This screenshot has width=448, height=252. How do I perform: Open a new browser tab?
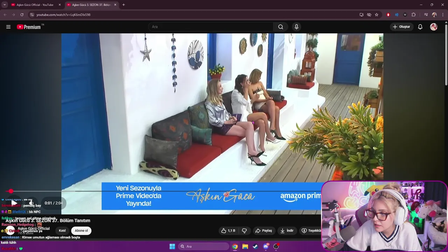pyautogui.click(x=124, y=5)
